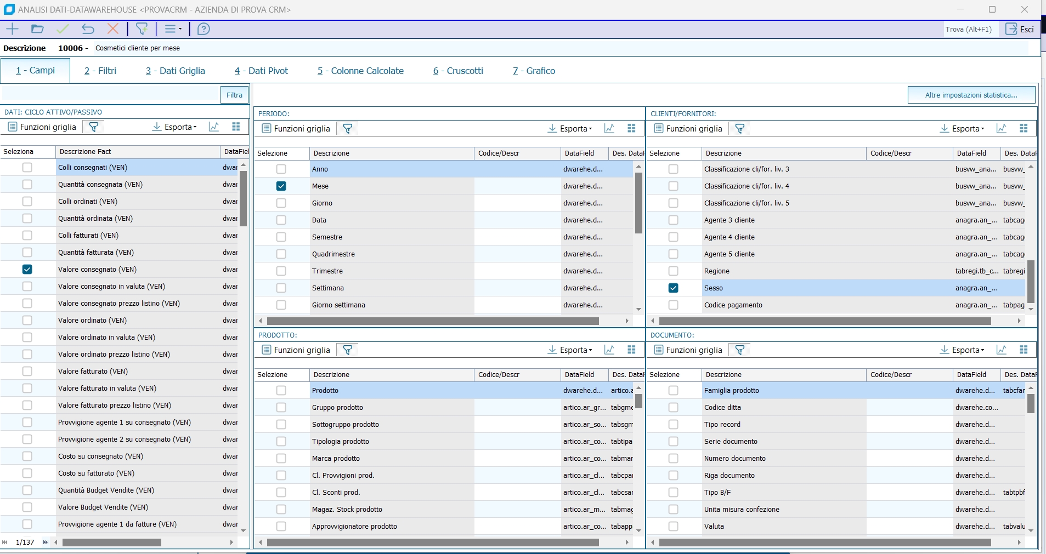Click the undo arrow icon in toolbar
Image resolution: width=1046 pixels, height=554 pixels.
click(88, 29)
